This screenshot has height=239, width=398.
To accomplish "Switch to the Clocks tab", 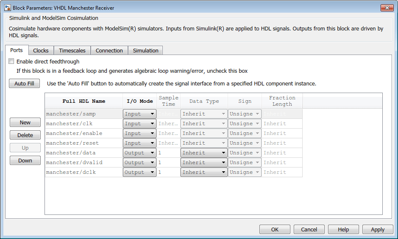I will click(x=41, y=50).
